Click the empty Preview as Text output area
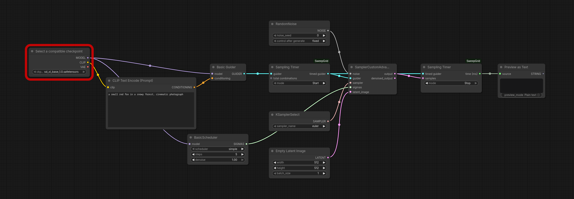 (521, 85)
